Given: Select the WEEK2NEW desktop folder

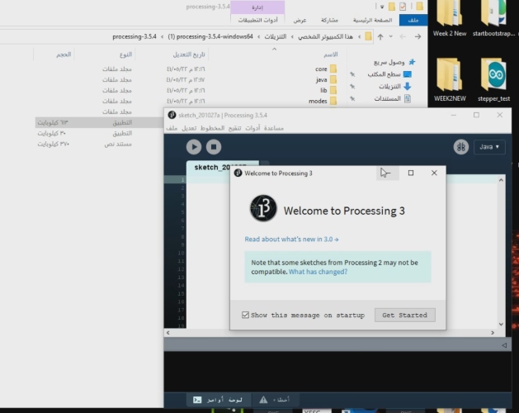Looking at the screenshot, I should pyautogui.click(x=450, y=79).
